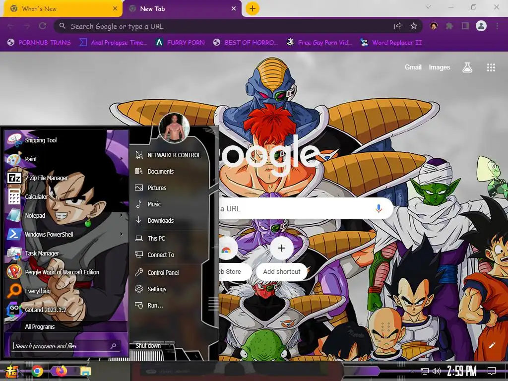Bookmark this tab with the star icon
Screen dimensions: 508x381
[x=414, y=26]
